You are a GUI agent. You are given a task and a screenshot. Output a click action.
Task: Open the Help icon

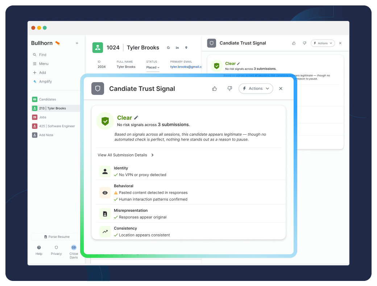pos(39,248)
